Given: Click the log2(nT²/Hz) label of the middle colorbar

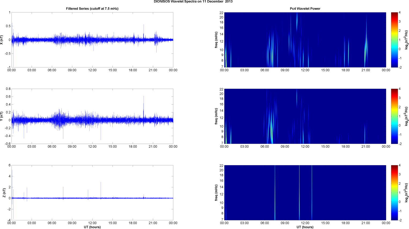Looking at the screenshot, I should (x=406, y=116).
